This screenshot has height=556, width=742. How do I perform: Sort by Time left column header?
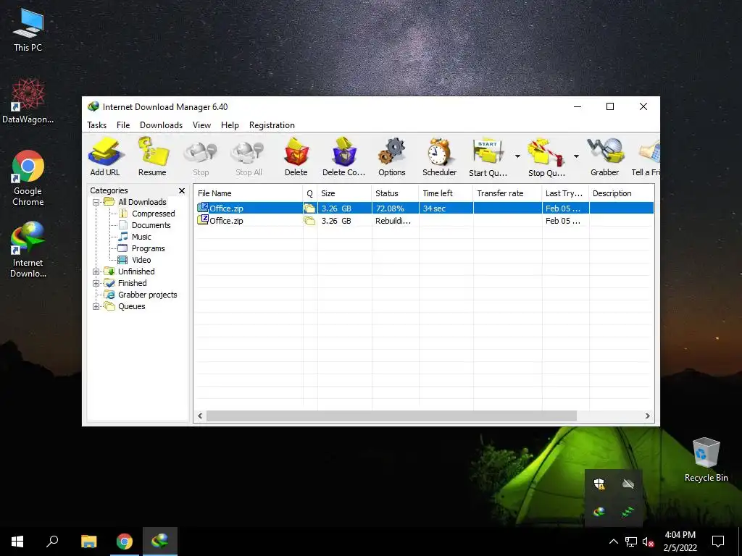[x=446, y=193]
